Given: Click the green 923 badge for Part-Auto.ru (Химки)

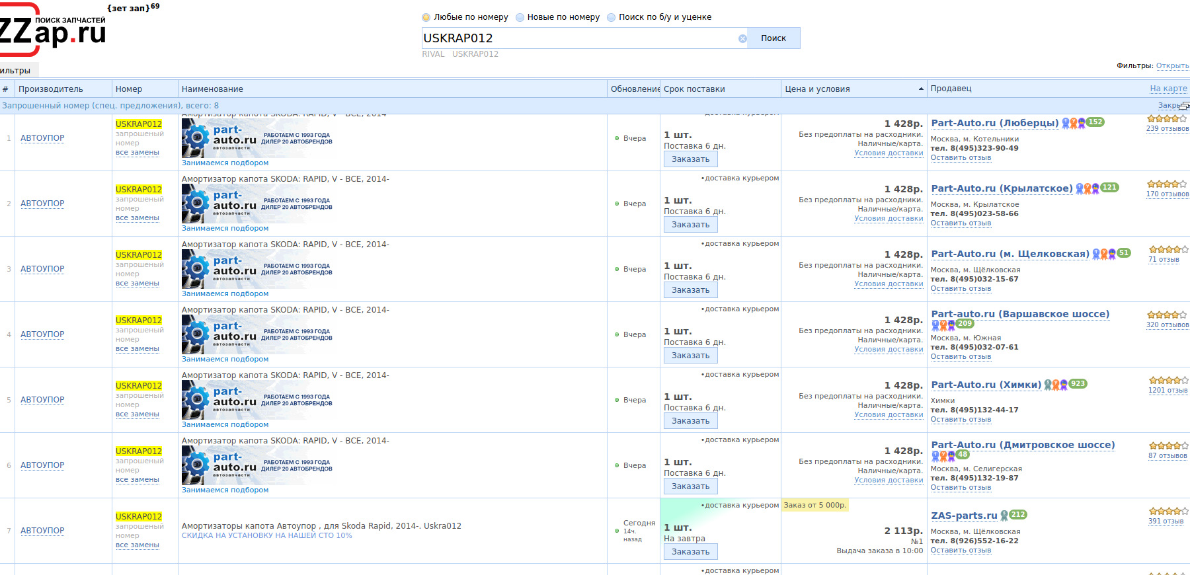Looking at the screenshot, I should (x=1078, y=384).
